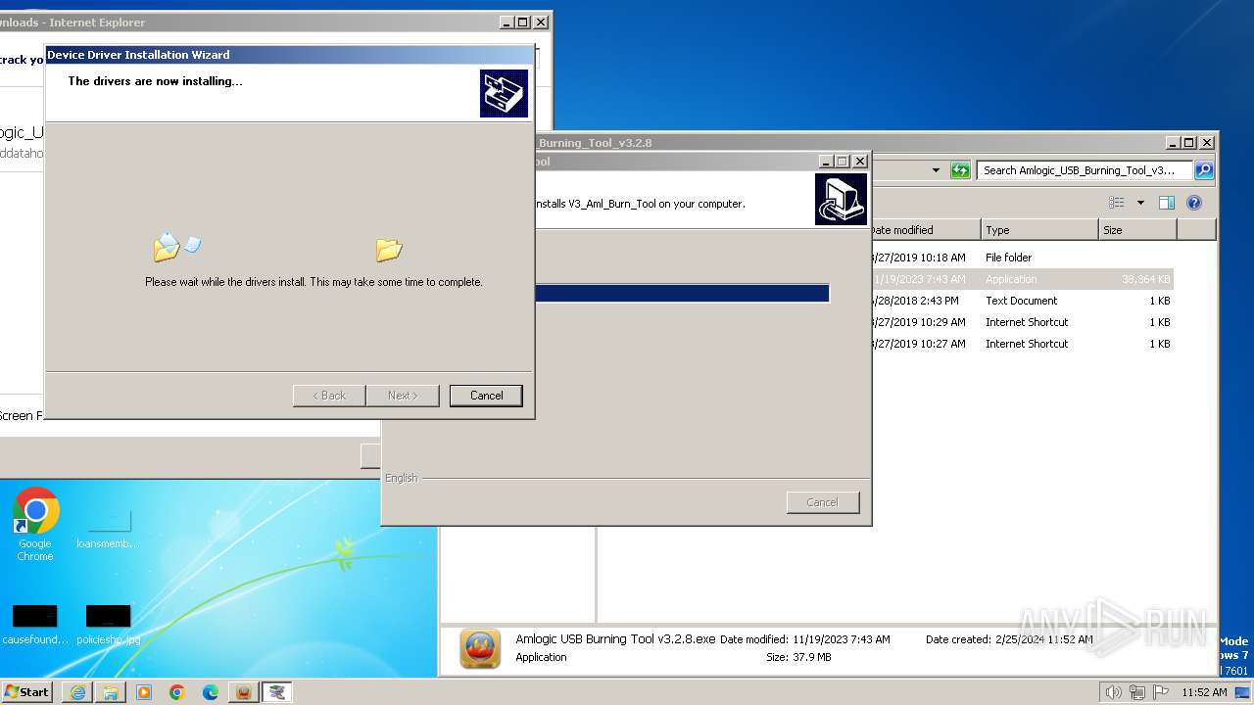Click the greyed Cancel button in Aml Burn Tool installer
1254x705 pixels.
tap(822, 502)
